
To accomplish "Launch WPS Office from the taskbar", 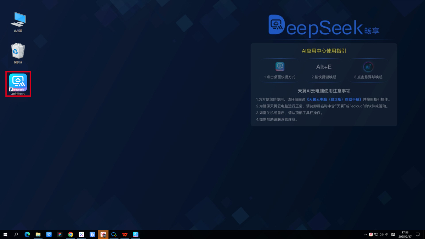I will coord(125,234).
